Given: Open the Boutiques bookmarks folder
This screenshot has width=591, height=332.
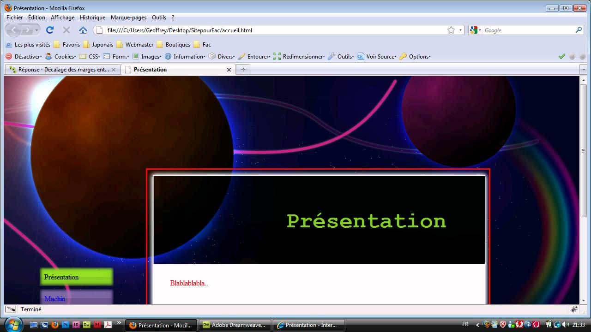Looking at the screenshot, I should [x=174, y=45].
